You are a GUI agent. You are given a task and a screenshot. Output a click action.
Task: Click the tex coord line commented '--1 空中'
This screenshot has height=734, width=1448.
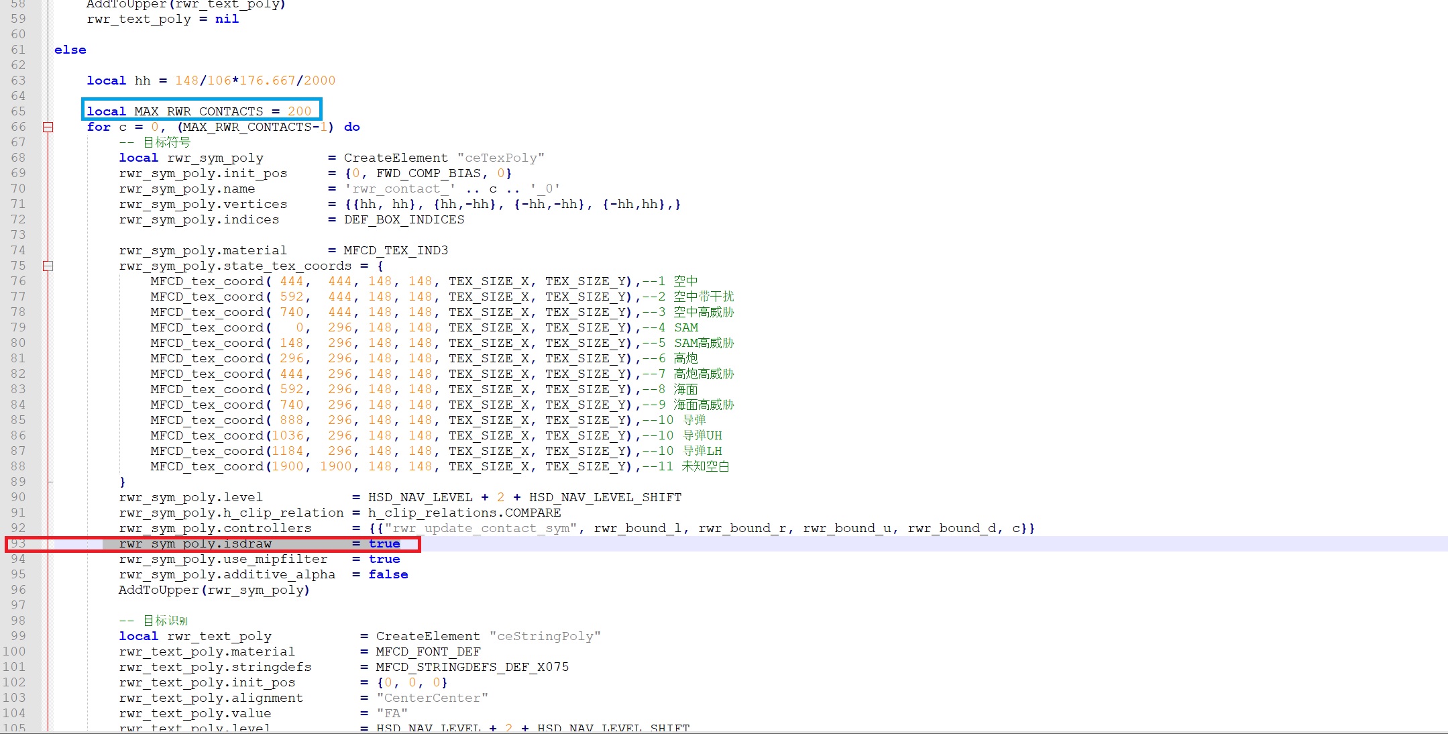[x=425, y=281]
